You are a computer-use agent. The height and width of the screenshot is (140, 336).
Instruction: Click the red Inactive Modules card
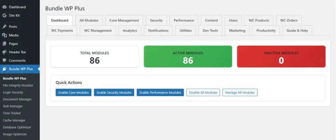point(281,57)
